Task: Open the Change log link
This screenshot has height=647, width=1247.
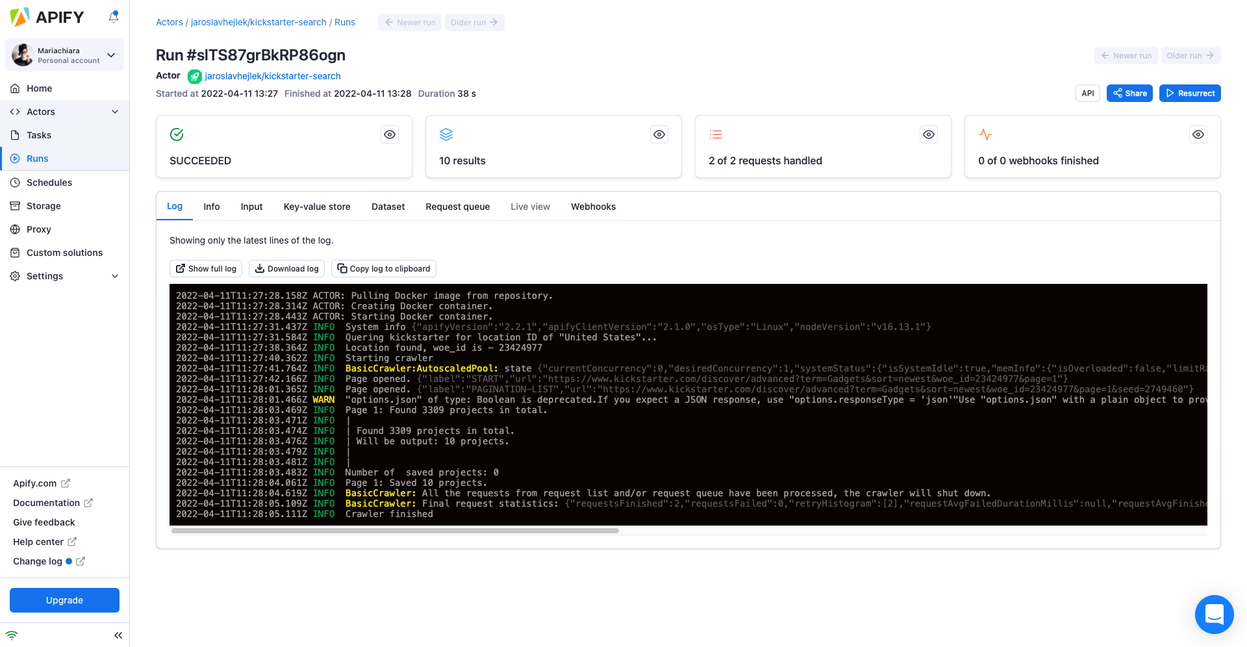Action: click(x=49, y=561)
